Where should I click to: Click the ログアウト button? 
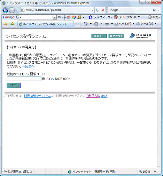click(116, 36)
